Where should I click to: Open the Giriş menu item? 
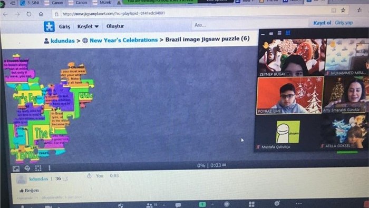(x=64, y=26)
